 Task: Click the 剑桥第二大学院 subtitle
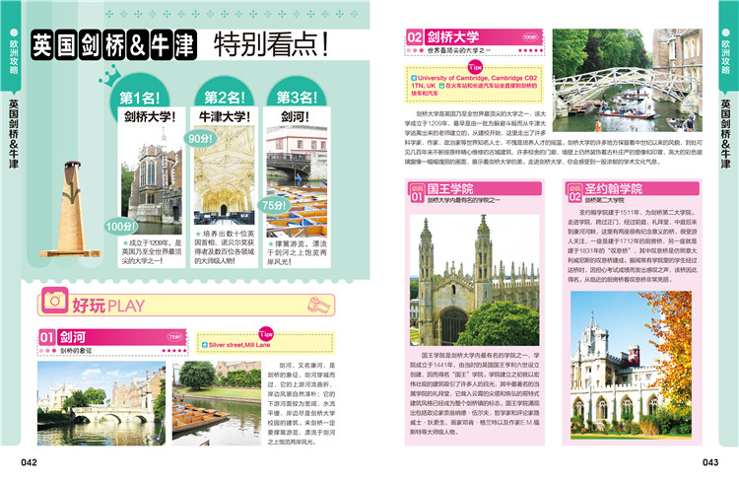point(605,200)
